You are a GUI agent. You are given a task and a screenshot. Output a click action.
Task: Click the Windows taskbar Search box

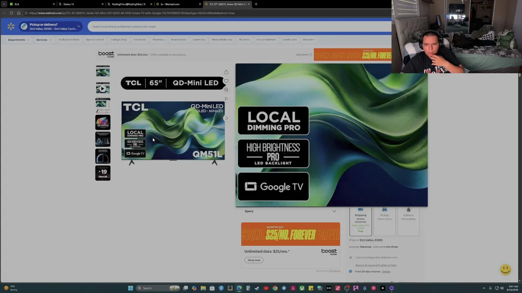[x=158, y=288]
